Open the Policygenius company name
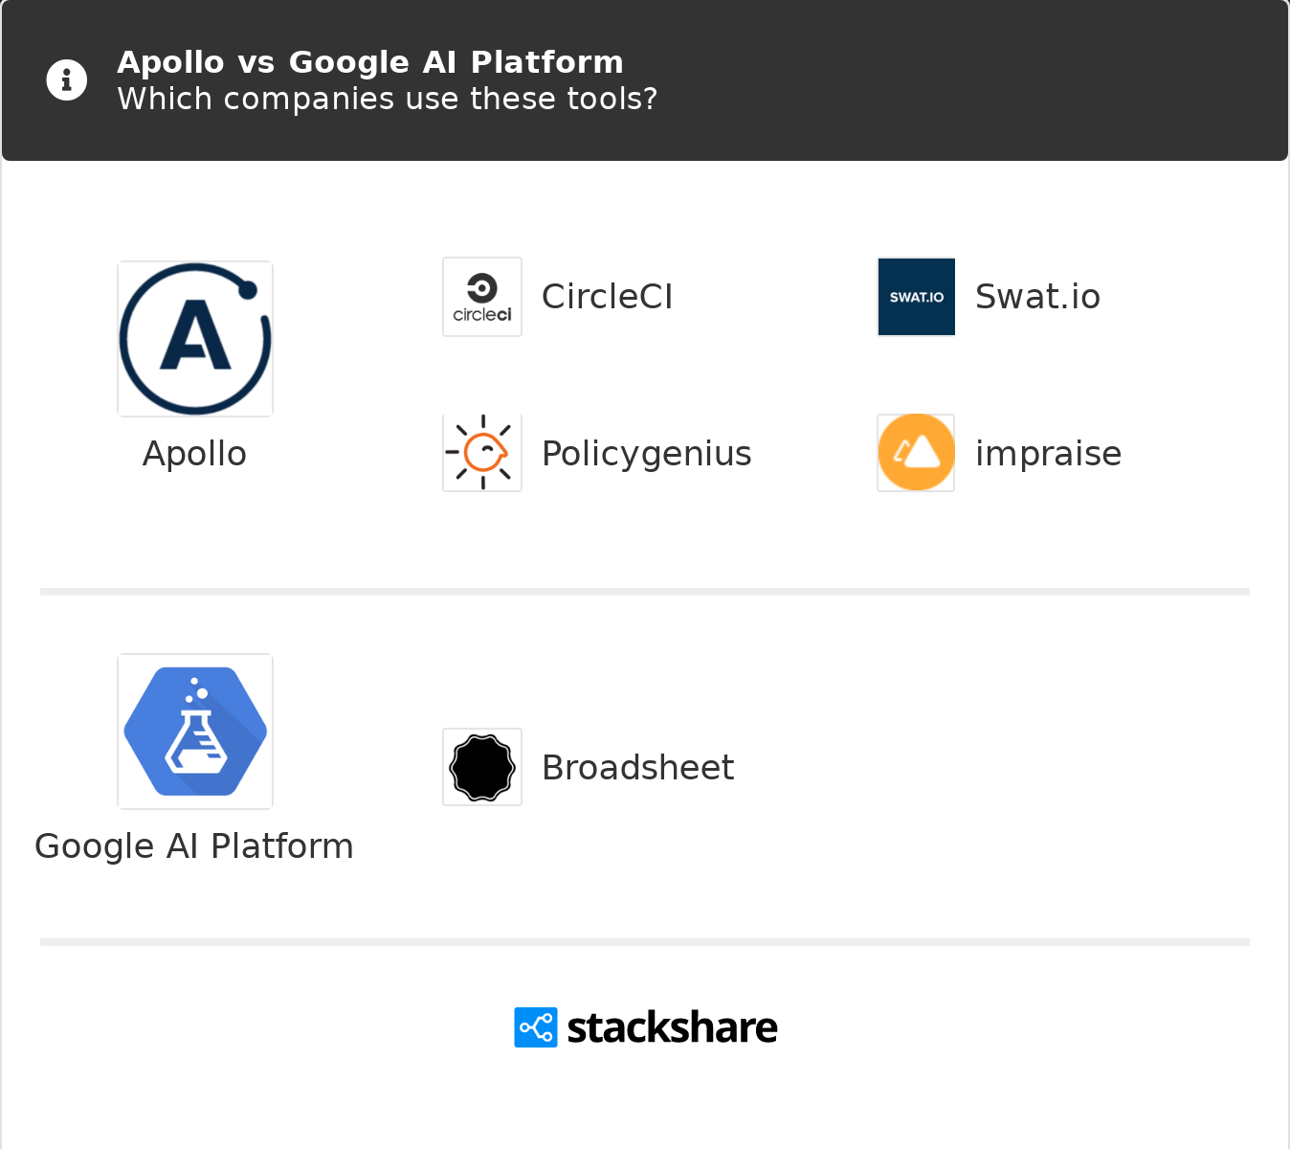1290x1149 pixels. point(647,454)
